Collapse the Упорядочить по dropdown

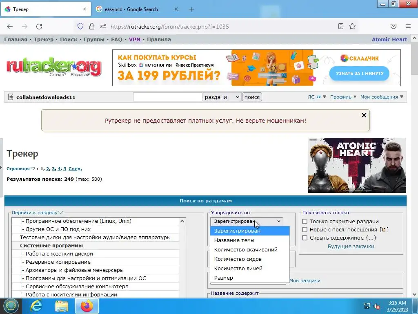tap(247, 221)
